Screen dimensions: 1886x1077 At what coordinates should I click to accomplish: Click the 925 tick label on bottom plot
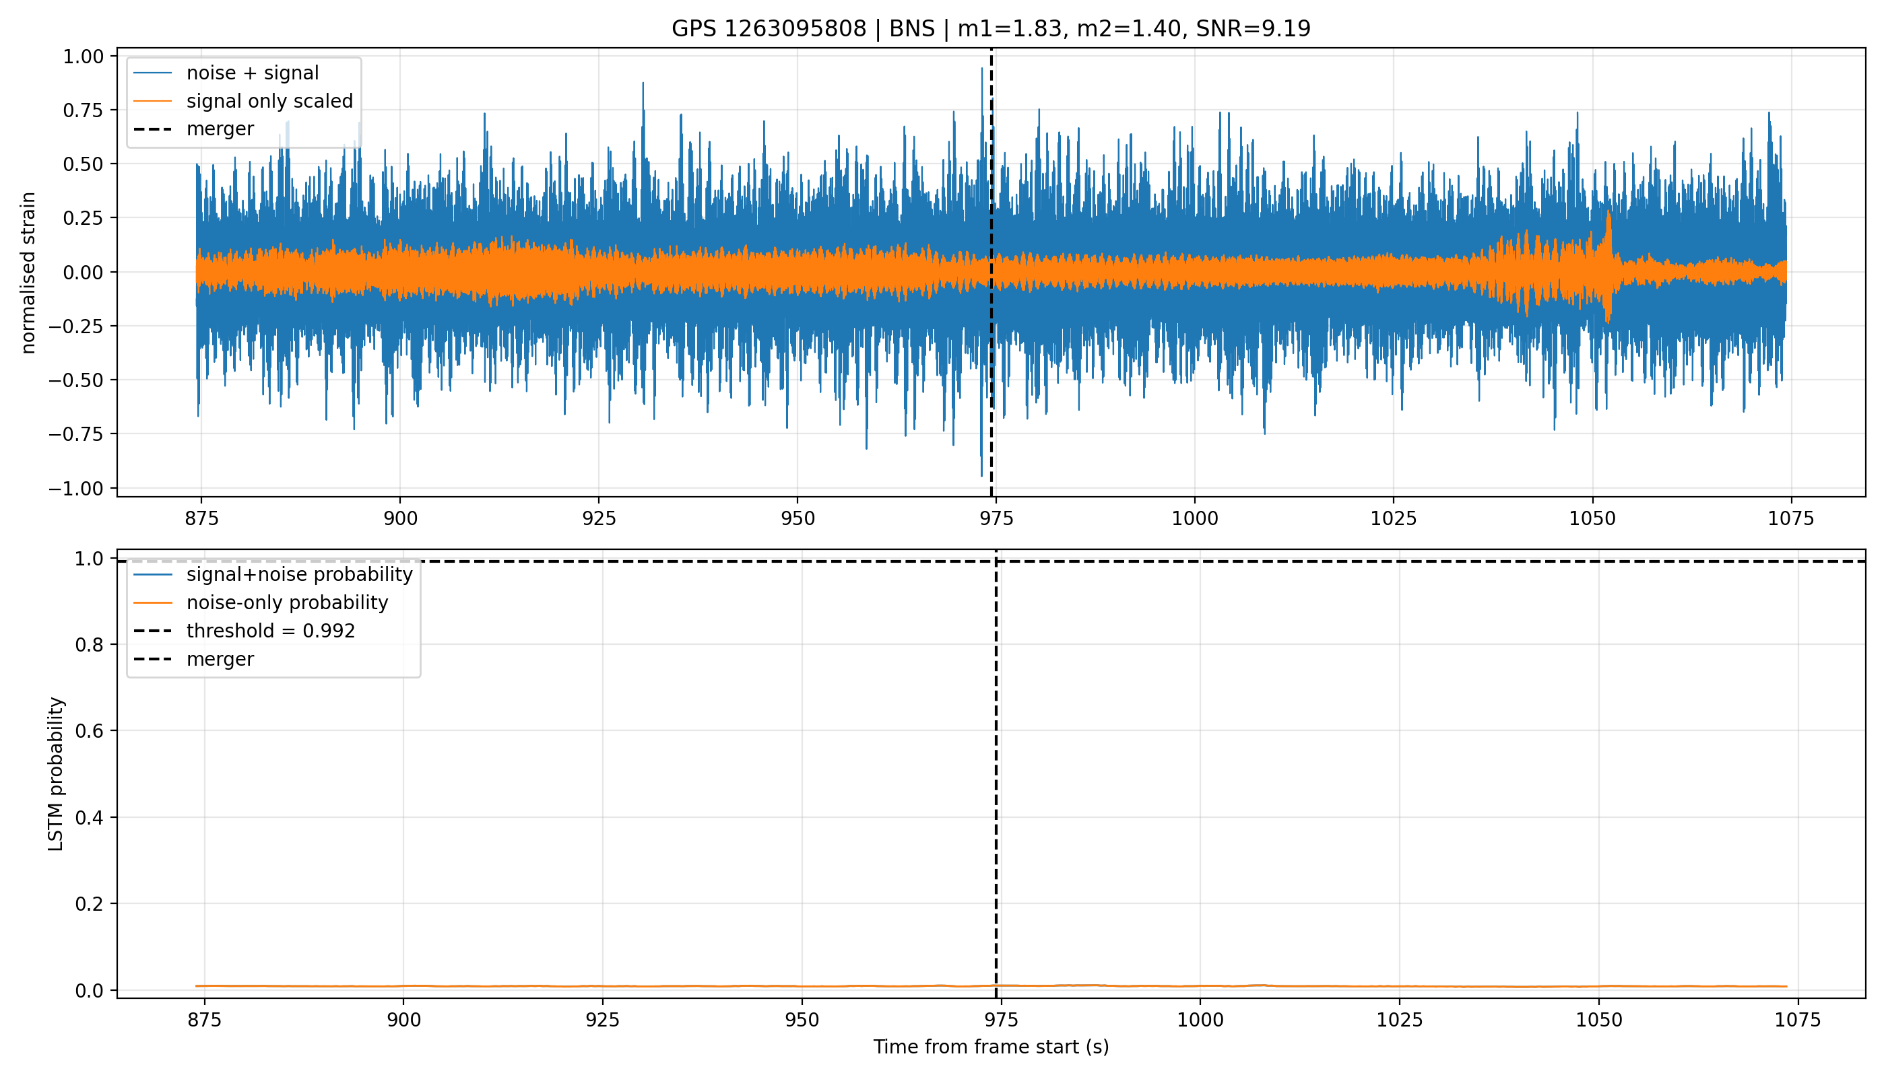point(603,1020)
